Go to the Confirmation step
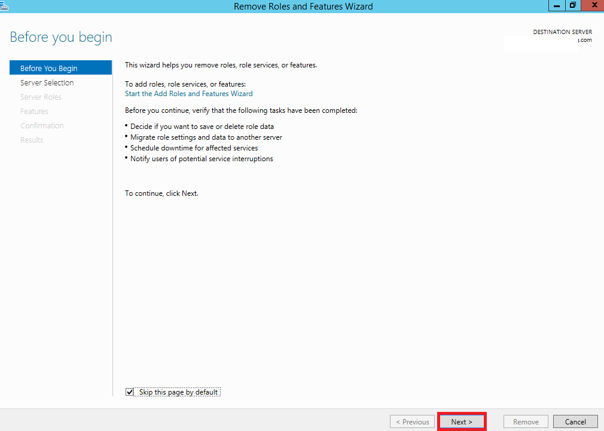The image size is (604, 431). click(x=42, y=125)
